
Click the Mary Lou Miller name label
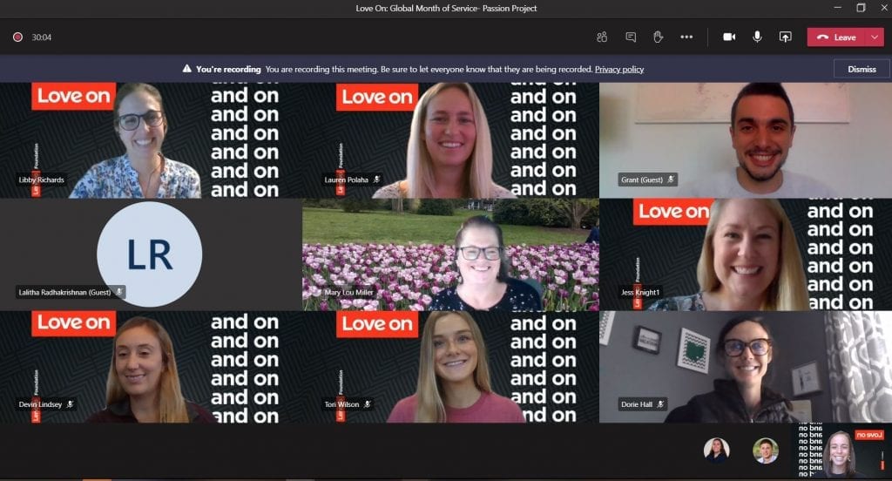(x=348, y=293)
